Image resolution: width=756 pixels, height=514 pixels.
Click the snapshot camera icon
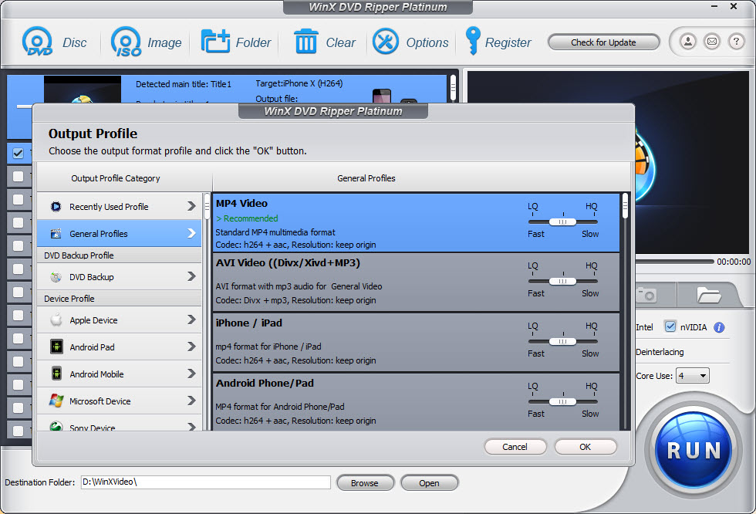646,295
